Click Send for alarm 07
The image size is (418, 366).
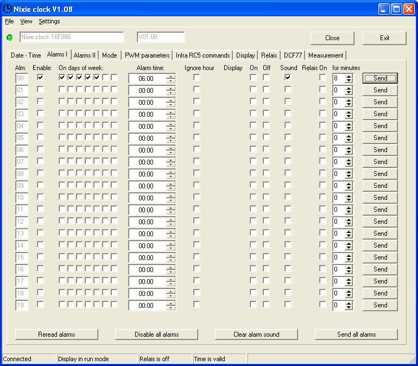(x=380, y=162)
